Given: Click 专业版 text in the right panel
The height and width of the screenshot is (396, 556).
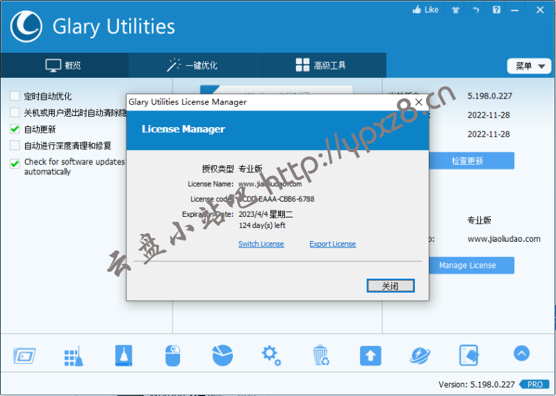Looking at the screenshot, I should coord(479,220).
